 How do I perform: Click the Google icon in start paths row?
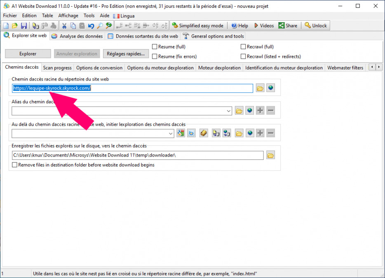181,133
